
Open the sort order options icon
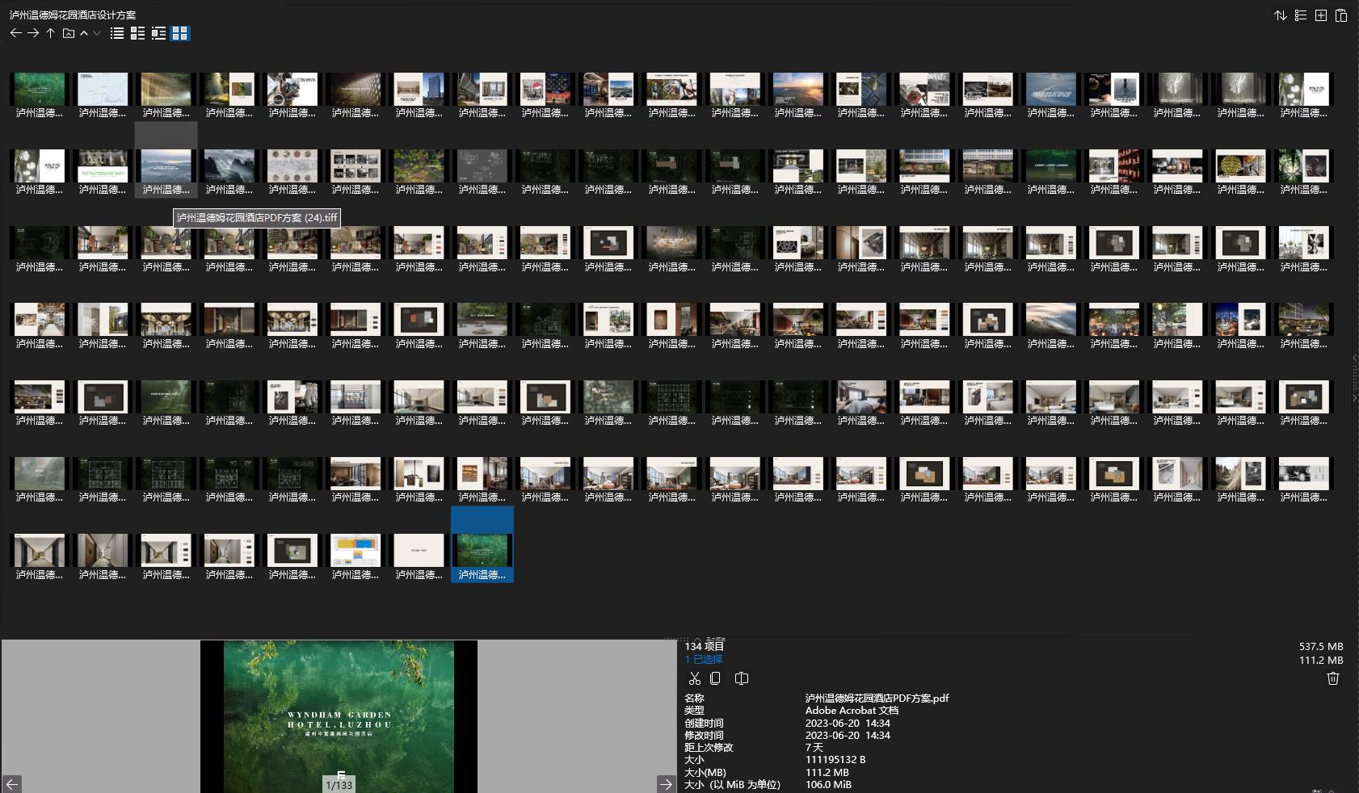click(1281, 15)
